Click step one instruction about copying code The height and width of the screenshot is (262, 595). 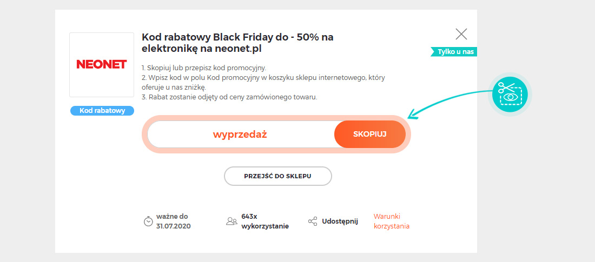pos(204,68)
